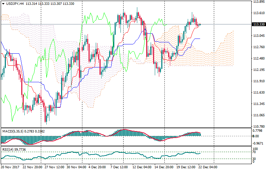Click the 112.195 price axis label
This screenshot has width=266, height=171.
tap(257, 70)
